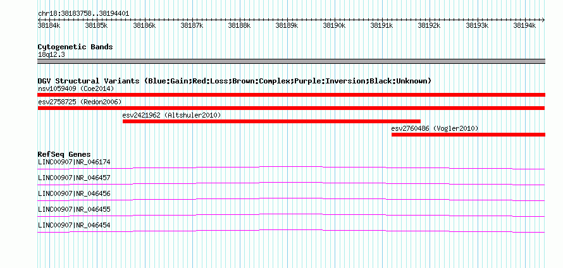Click the 18q12.3 cytogenetic band label
Image resolution: width=563 pixels, height=268 pixels.
tap(51, 55)
